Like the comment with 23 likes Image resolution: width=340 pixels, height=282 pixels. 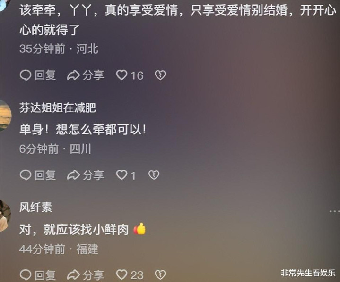pyautogui.click(x=122, y=274)
